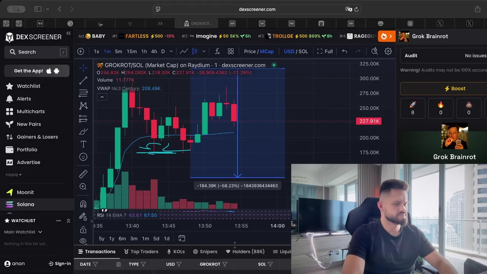Switch to Top Traders tab
487x274 pixels.
click(x=141, y=252)
